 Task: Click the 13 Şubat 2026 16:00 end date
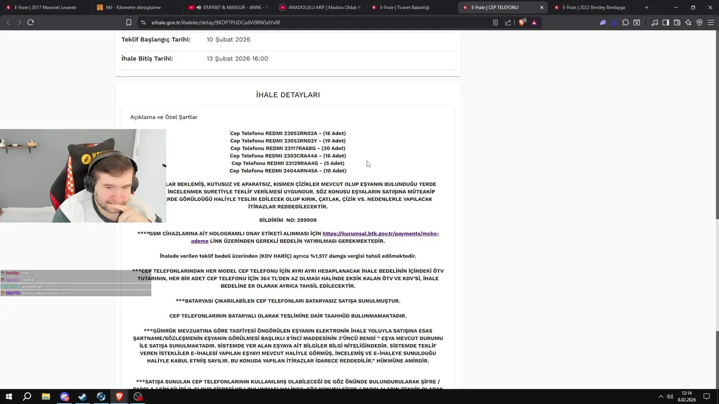237,58
